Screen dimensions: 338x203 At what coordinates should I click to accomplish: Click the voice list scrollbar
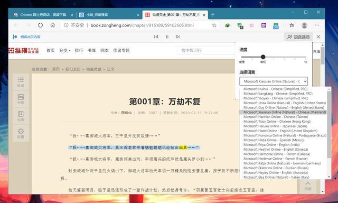pos(329,124)
